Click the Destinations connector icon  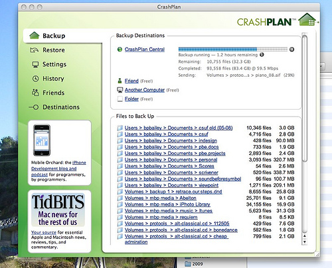[34, 107]
